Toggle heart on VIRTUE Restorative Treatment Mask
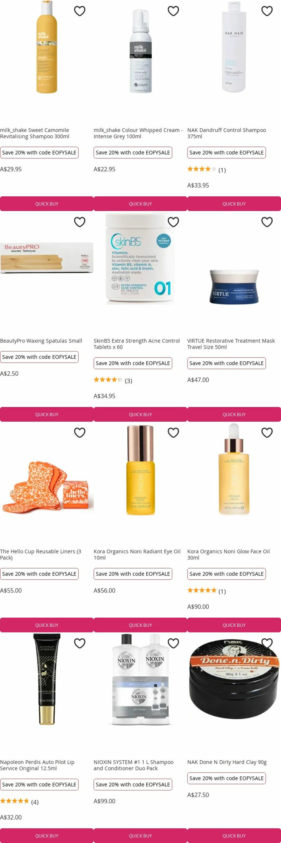This screenshot has height=843, width=281. pyautogui.click(x=267, y=222)
